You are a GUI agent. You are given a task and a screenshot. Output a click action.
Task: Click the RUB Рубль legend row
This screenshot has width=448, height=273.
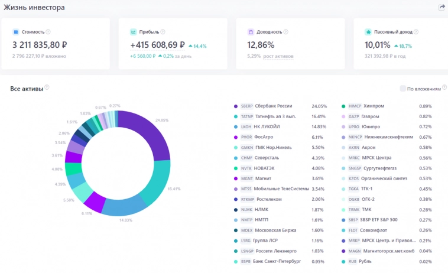(387, 261)
